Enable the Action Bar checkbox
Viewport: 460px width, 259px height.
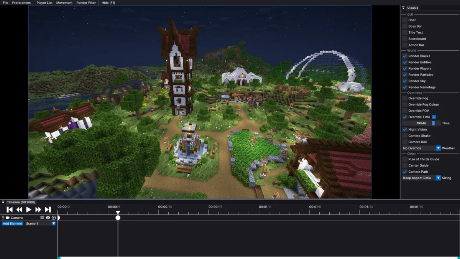(405, 45)
